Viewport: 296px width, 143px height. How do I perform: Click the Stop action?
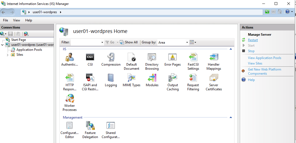pos(251,51)
